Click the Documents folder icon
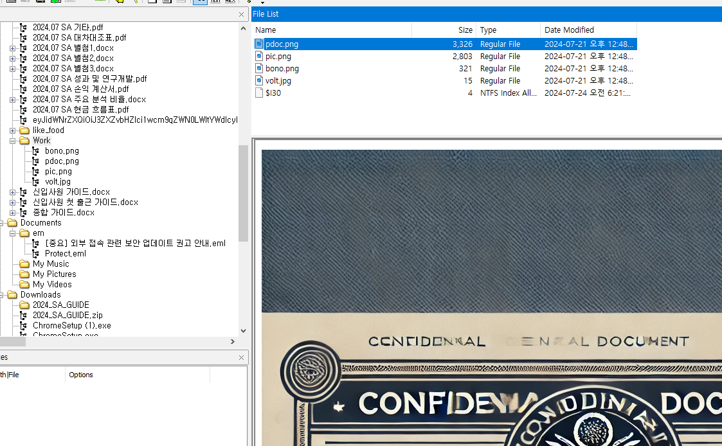The width and height of the screenshot is (722, 446). (12, 223)
